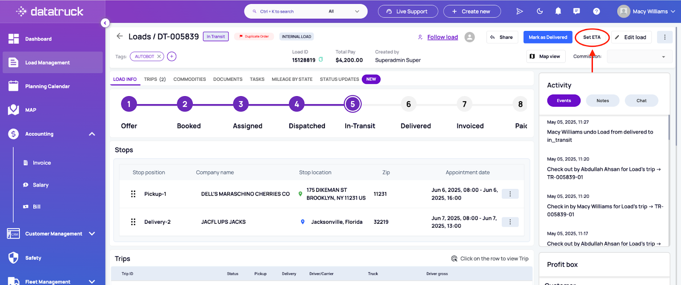Click the Edit load button

[x=631, y=37]
